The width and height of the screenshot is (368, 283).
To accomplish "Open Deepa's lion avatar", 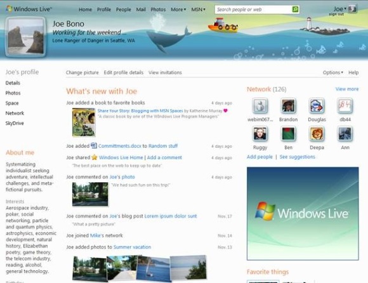I will (317, 134).
